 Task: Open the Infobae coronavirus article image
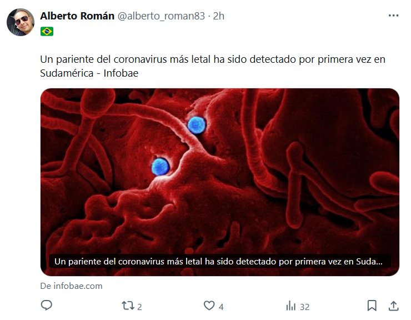219,182
